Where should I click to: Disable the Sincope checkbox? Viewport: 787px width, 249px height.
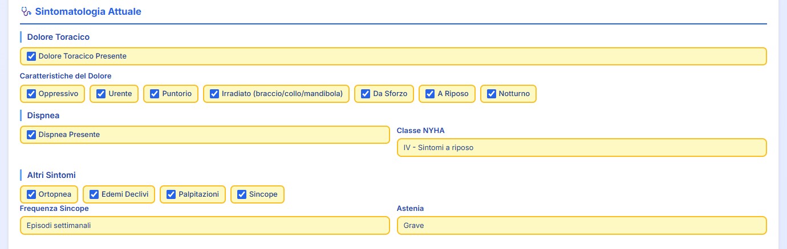click(x=242, y=194)
